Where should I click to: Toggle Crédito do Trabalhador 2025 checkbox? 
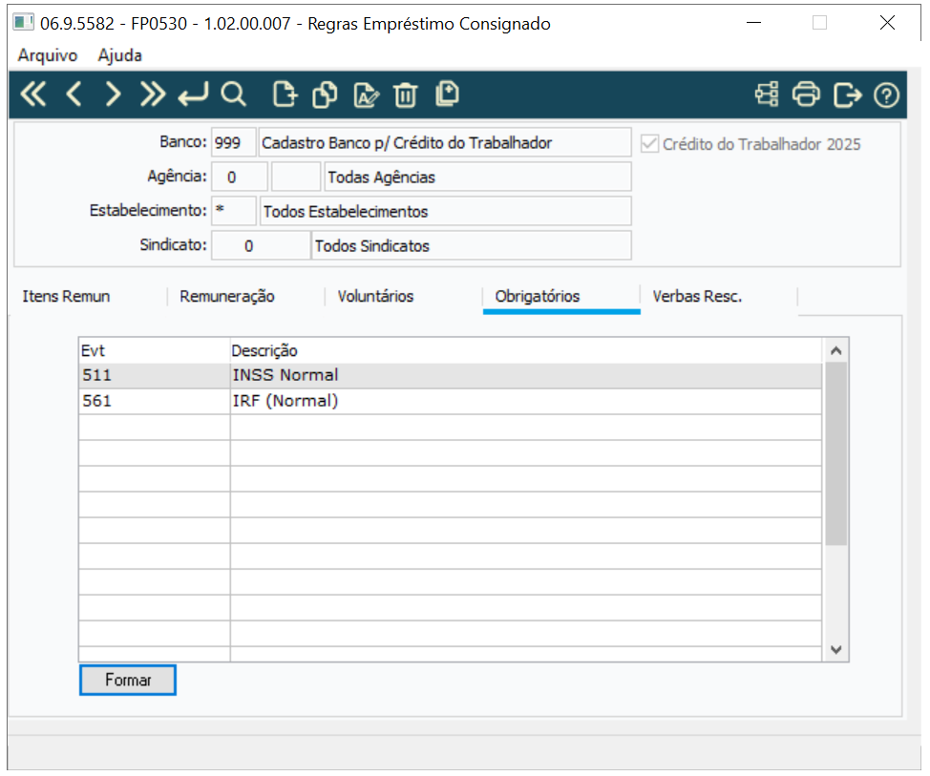(649, 143)
